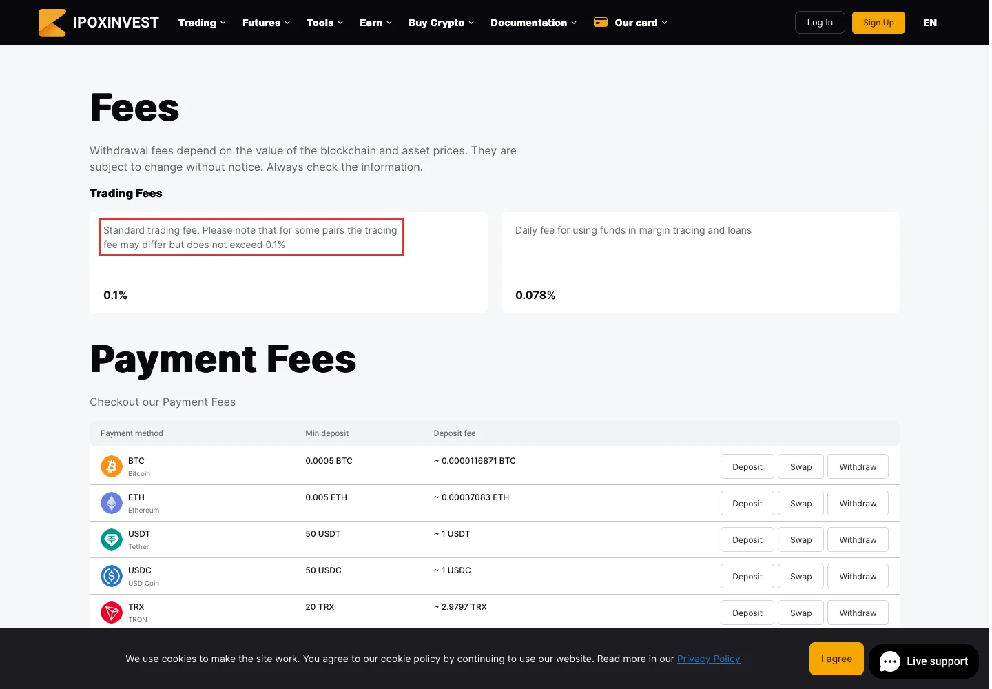Click Deposit in the ETH row
This screenshot has height=689, width=992.
[x=747, y=503]
